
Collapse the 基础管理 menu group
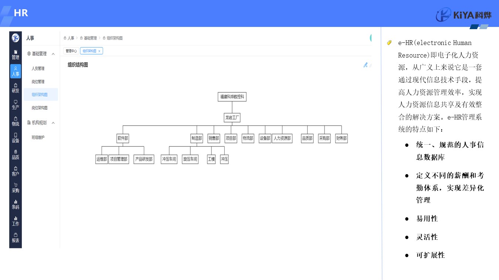pyautogui.click(x=53, y=54)
